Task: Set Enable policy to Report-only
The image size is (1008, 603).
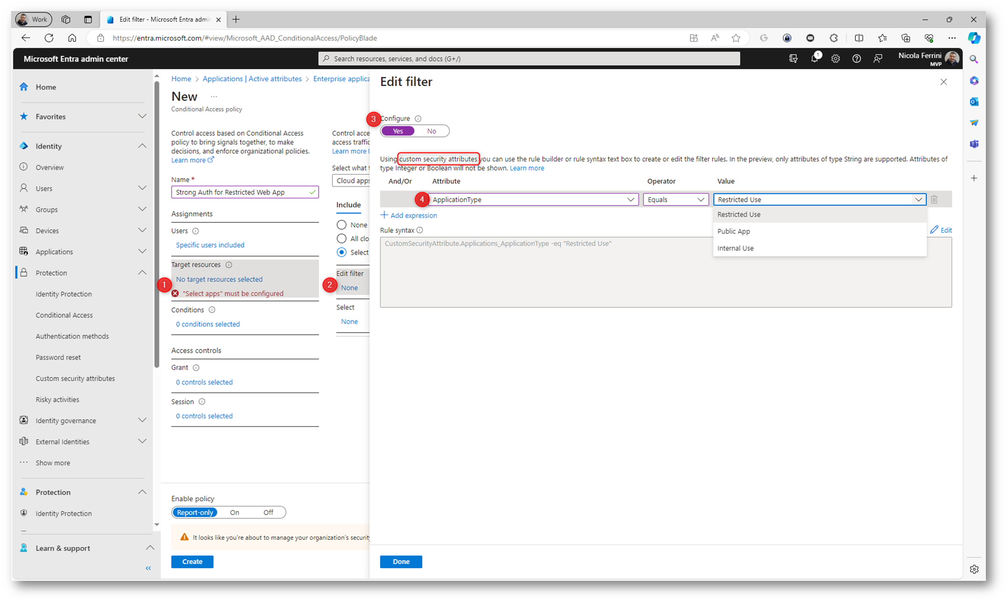Action: coord(195,512)
